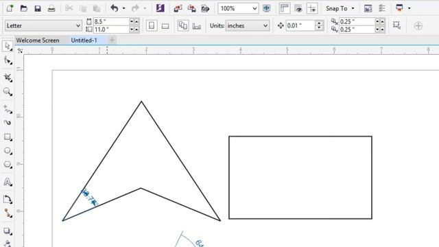Select the Artistic Media tool
This screenshot has height=247, width=439.
(x=8, y=123)
